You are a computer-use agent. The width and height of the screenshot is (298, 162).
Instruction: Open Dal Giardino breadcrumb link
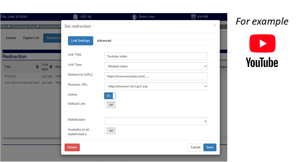coord(49,26)
